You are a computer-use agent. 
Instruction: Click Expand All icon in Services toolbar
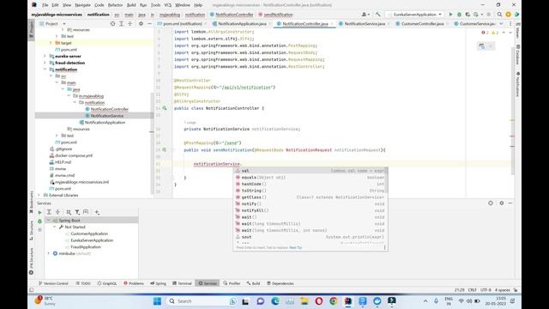49,212
